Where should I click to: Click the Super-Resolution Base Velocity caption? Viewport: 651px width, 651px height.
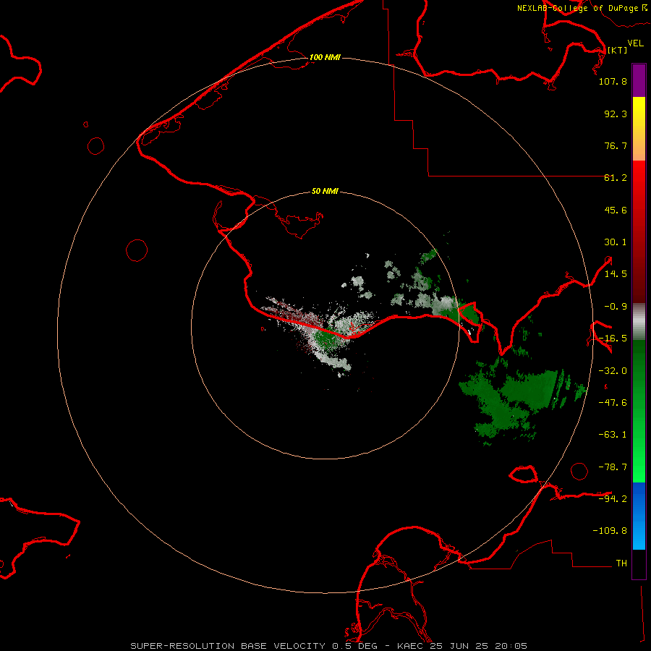329,646
